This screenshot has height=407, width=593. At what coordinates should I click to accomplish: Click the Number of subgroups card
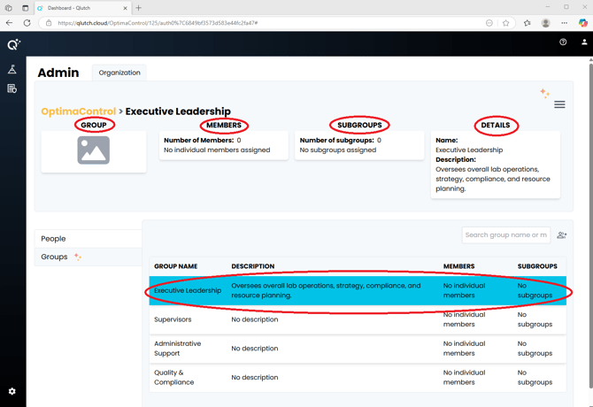pos(359,145)
